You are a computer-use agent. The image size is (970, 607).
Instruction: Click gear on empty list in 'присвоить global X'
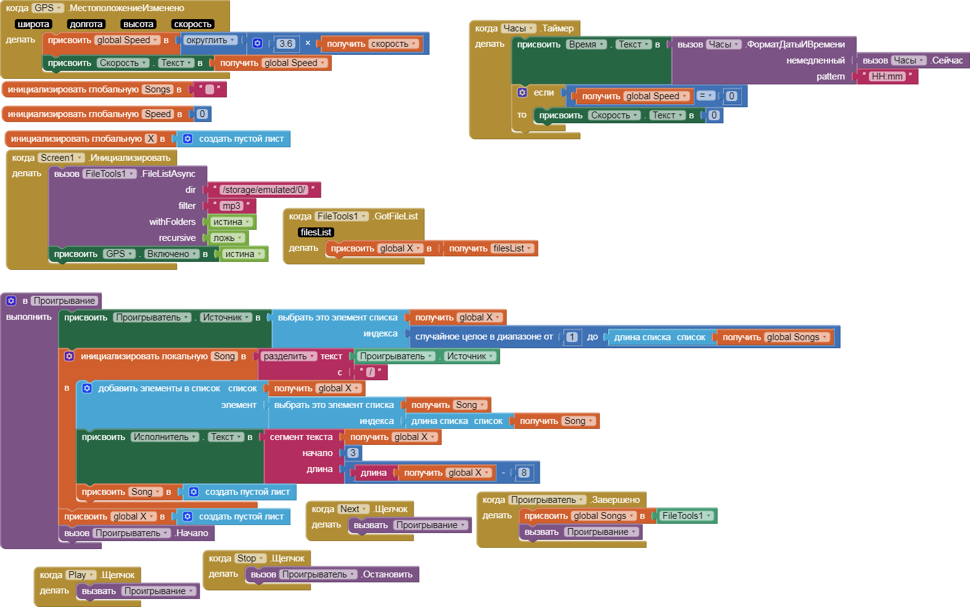pos(187,516)
